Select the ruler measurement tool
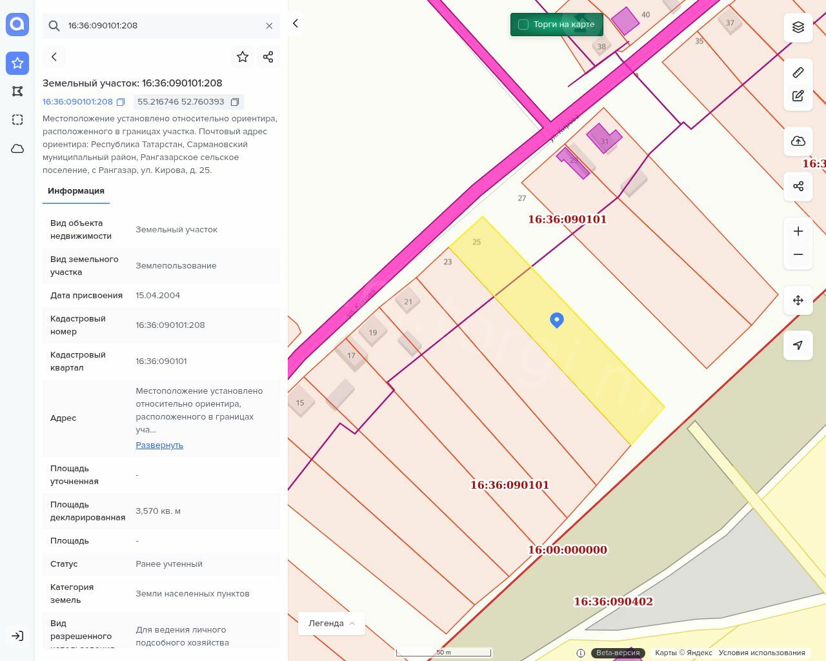 [798, 72]
